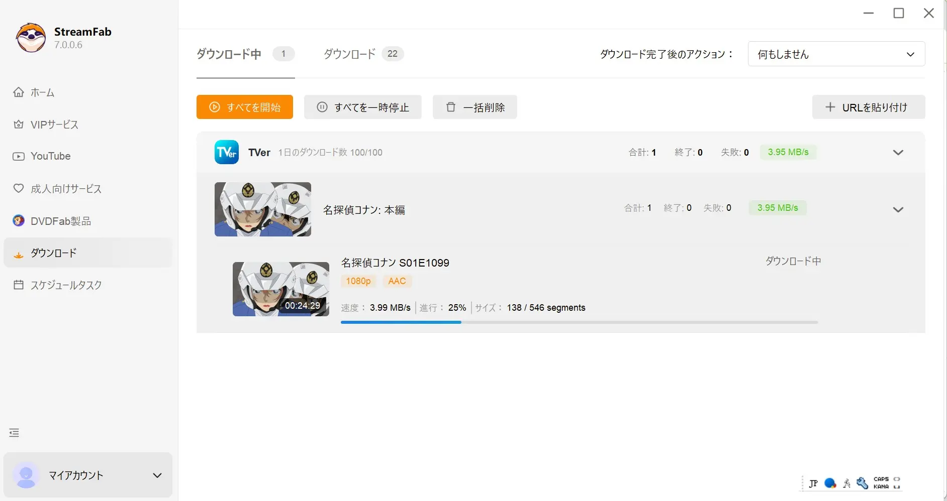
Task: Click the AAC audio tag
Action: (x=397, y=281)
